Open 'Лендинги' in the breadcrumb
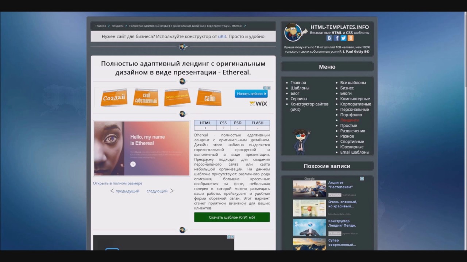 (x=117, y=26)
